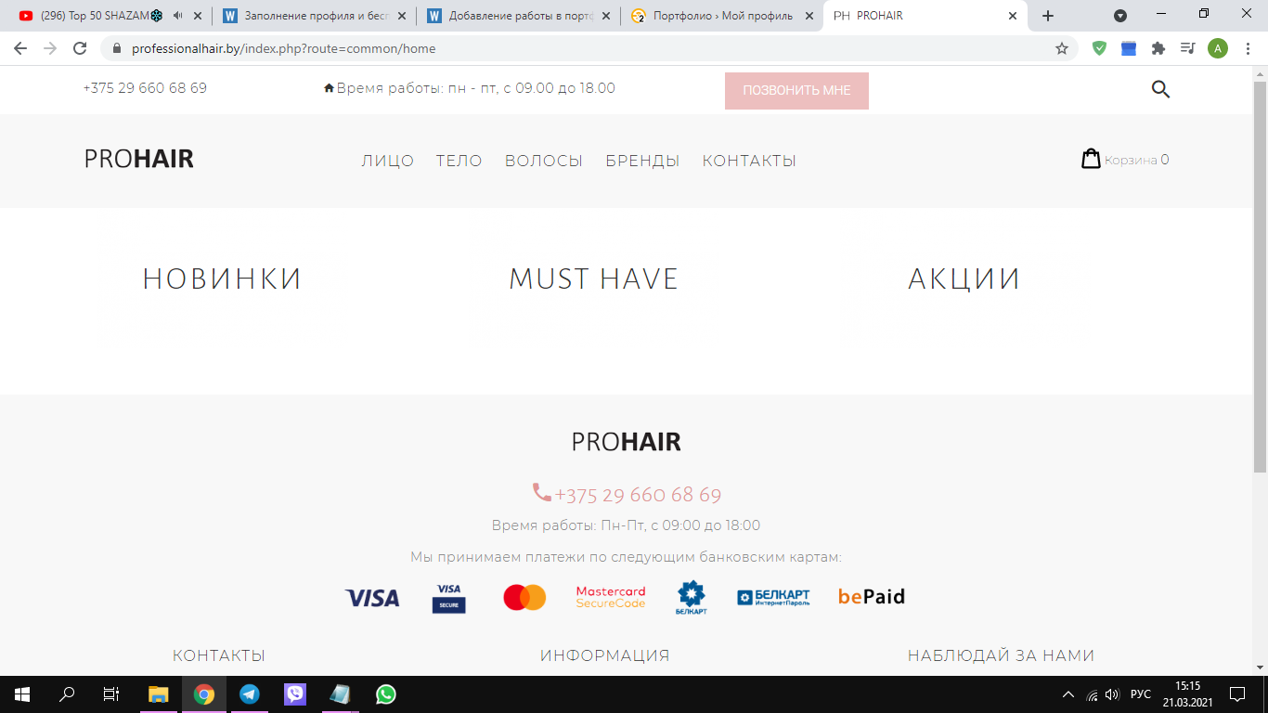Click the bePaid logo

(871, 597)
